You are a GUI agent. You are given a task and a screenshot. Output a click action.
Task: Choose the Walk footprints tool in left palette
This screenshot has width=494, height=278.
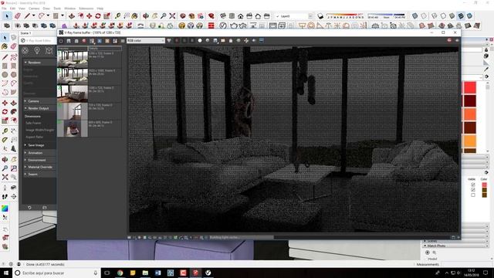coord(5,196)
